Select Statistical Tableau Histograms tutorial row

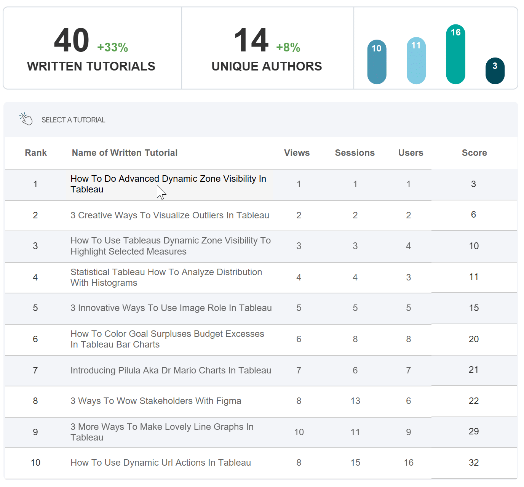261,277
